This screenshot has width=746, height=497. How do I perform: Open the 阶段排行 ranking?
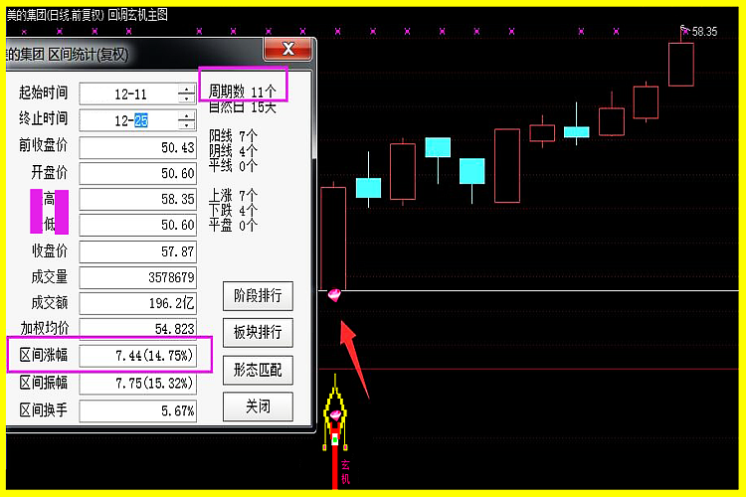click(x=257, y=295)
